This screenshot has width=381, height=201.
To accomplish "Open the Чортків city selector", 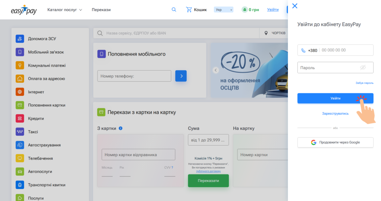I will pos(275,33).
